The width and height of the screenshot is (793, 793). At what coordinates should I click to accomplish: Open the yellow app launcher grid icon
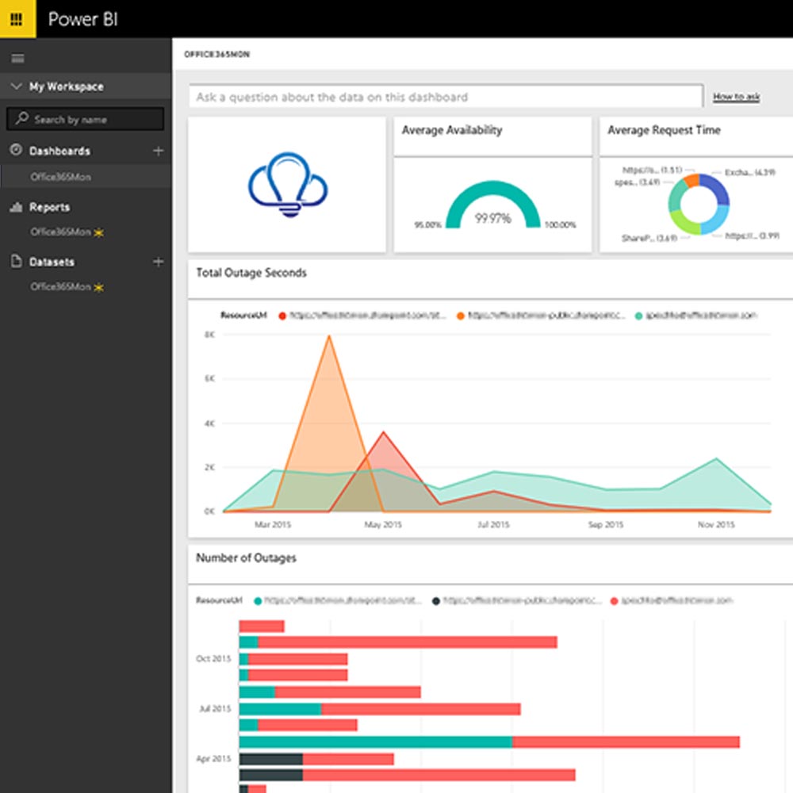point(17,19)
